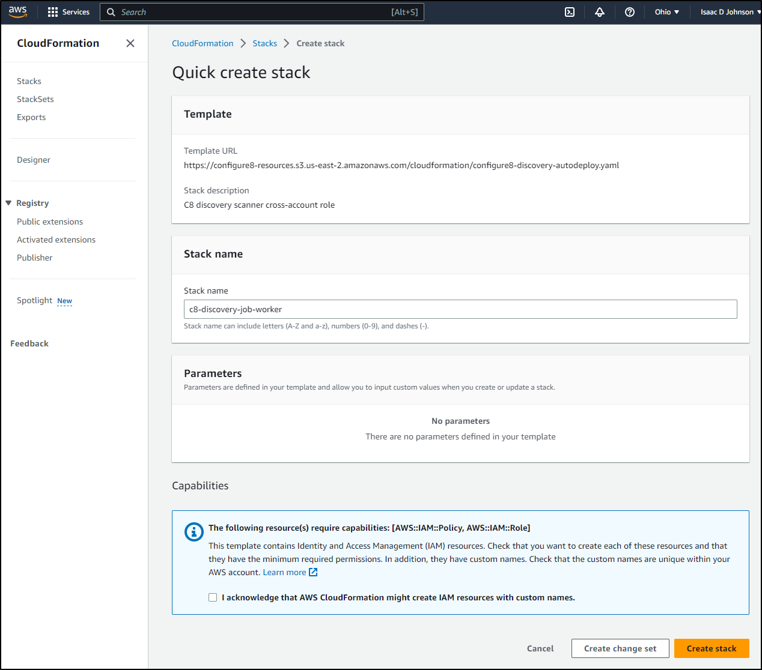Click the New badge beside Spotlight
762x670 pixels.
point(64,301)
